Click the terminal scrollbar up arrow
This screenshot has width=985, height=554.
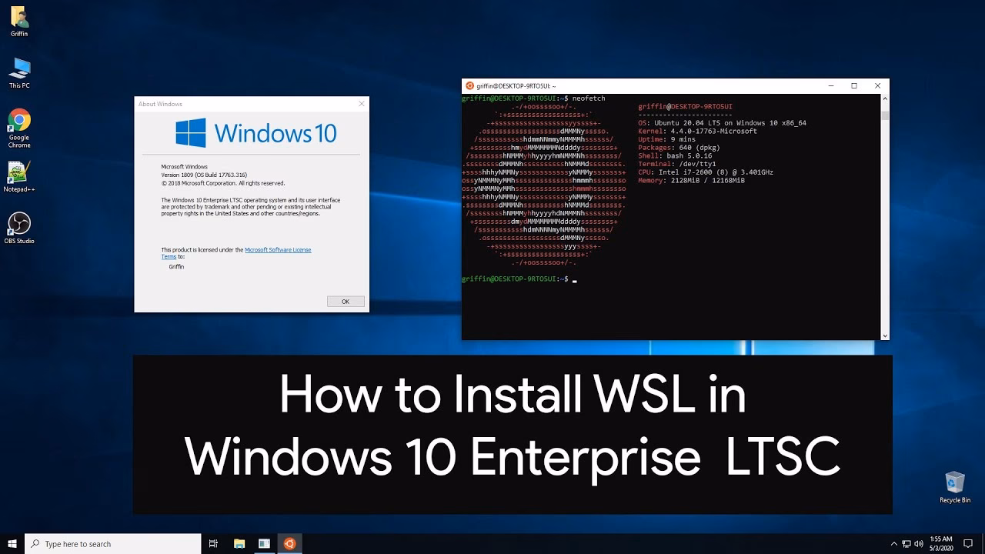coord(885,98)
